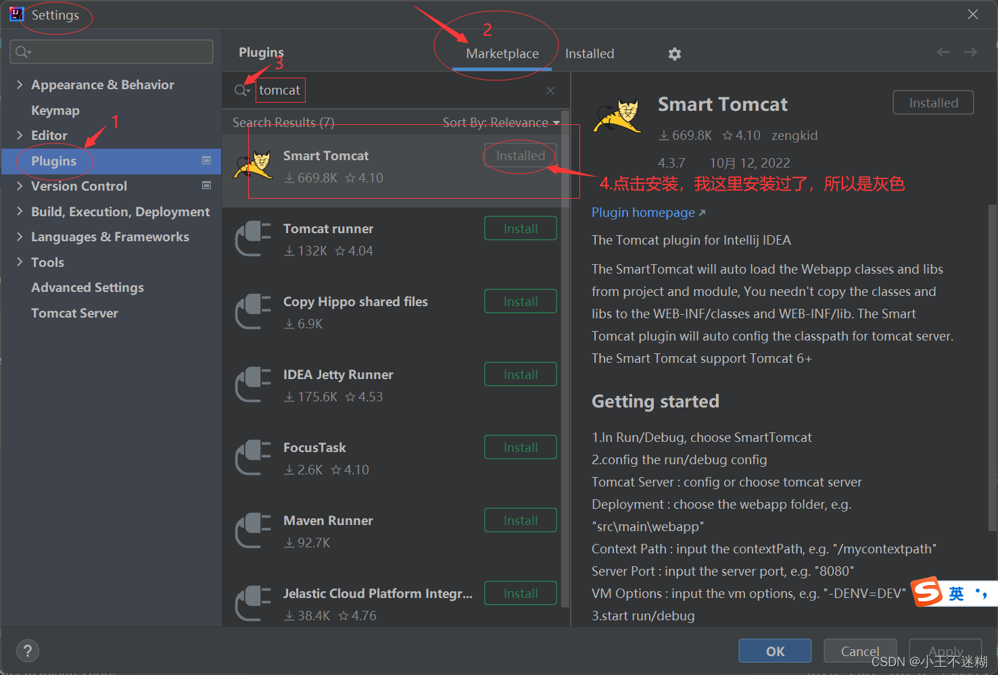This screenshot has width=998, height=675.
Task: Install the FocusTask plugin
Action: [521, 447]
